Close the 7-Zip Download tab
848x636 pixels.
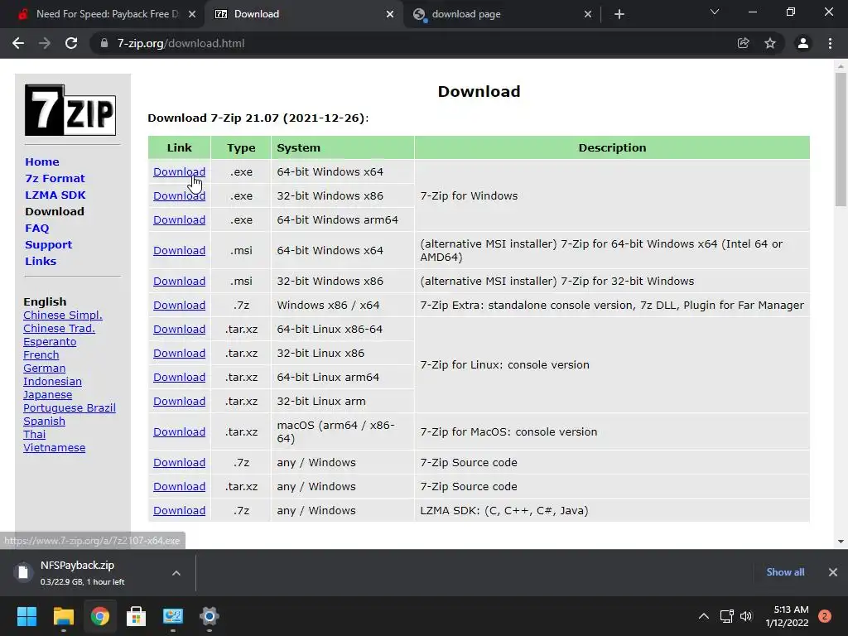pos(390,14)
